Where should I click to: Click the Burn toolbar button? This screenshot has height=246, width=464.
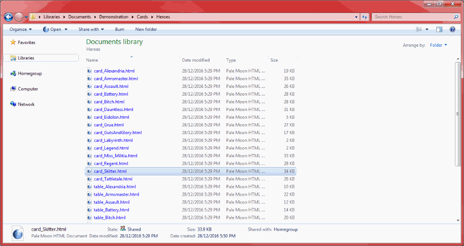pos(120,29)
